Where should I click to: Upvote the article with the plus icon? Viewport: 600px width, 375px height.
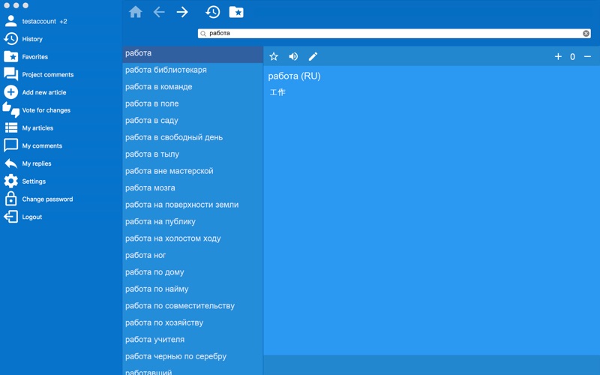(558, 57)
